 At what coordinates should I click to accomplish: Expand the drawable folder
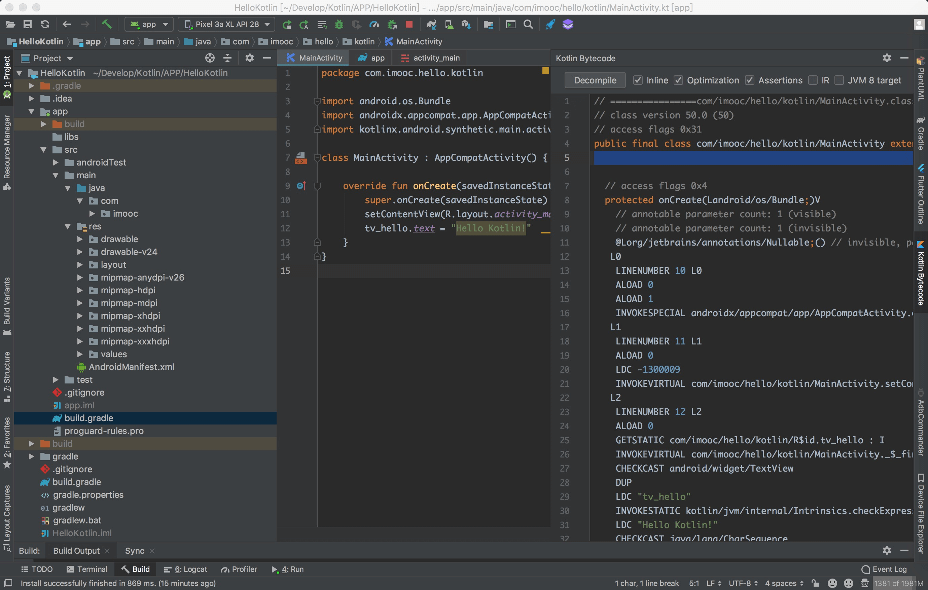80,239
